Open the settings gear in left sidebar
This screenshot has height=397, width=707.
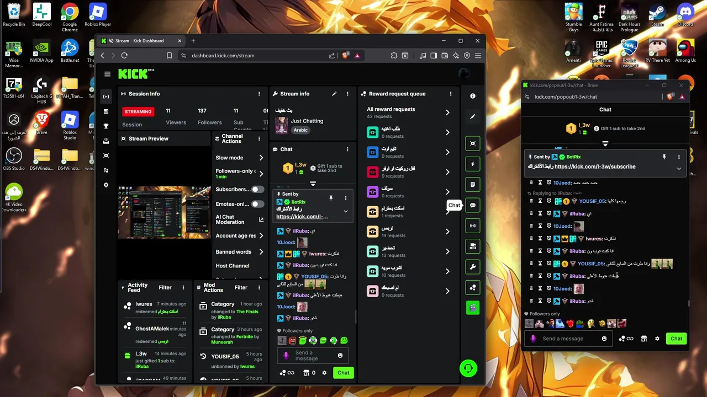pos(106,185)
